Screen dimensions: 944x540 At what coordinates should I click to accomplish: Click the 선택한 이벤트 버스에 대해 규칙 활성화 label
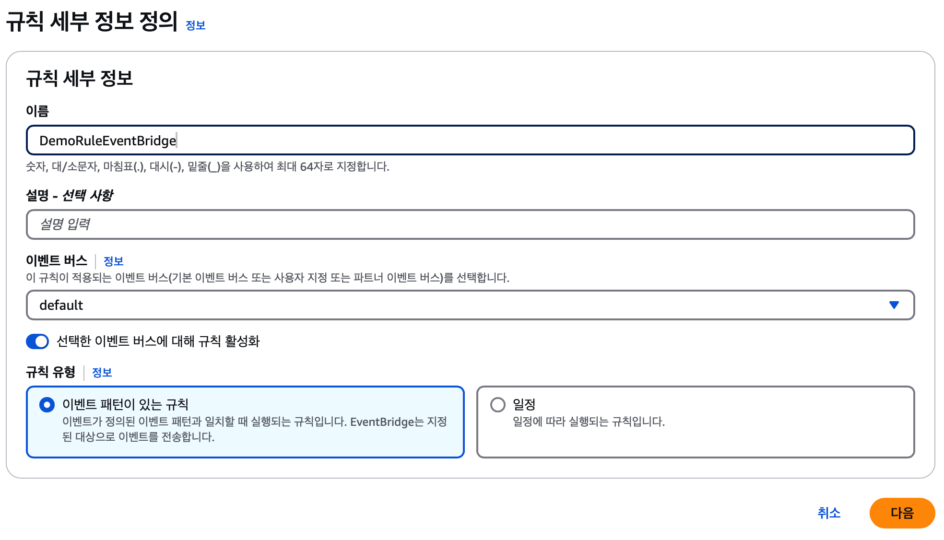tap(158, 341)
